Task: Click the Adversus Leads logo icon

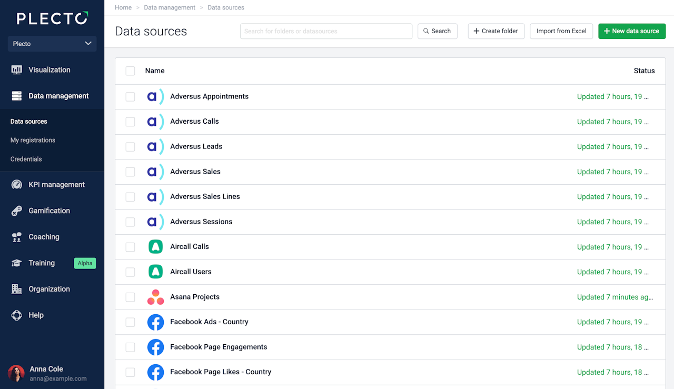Action: pyautogui.click(x=155, y=146)
